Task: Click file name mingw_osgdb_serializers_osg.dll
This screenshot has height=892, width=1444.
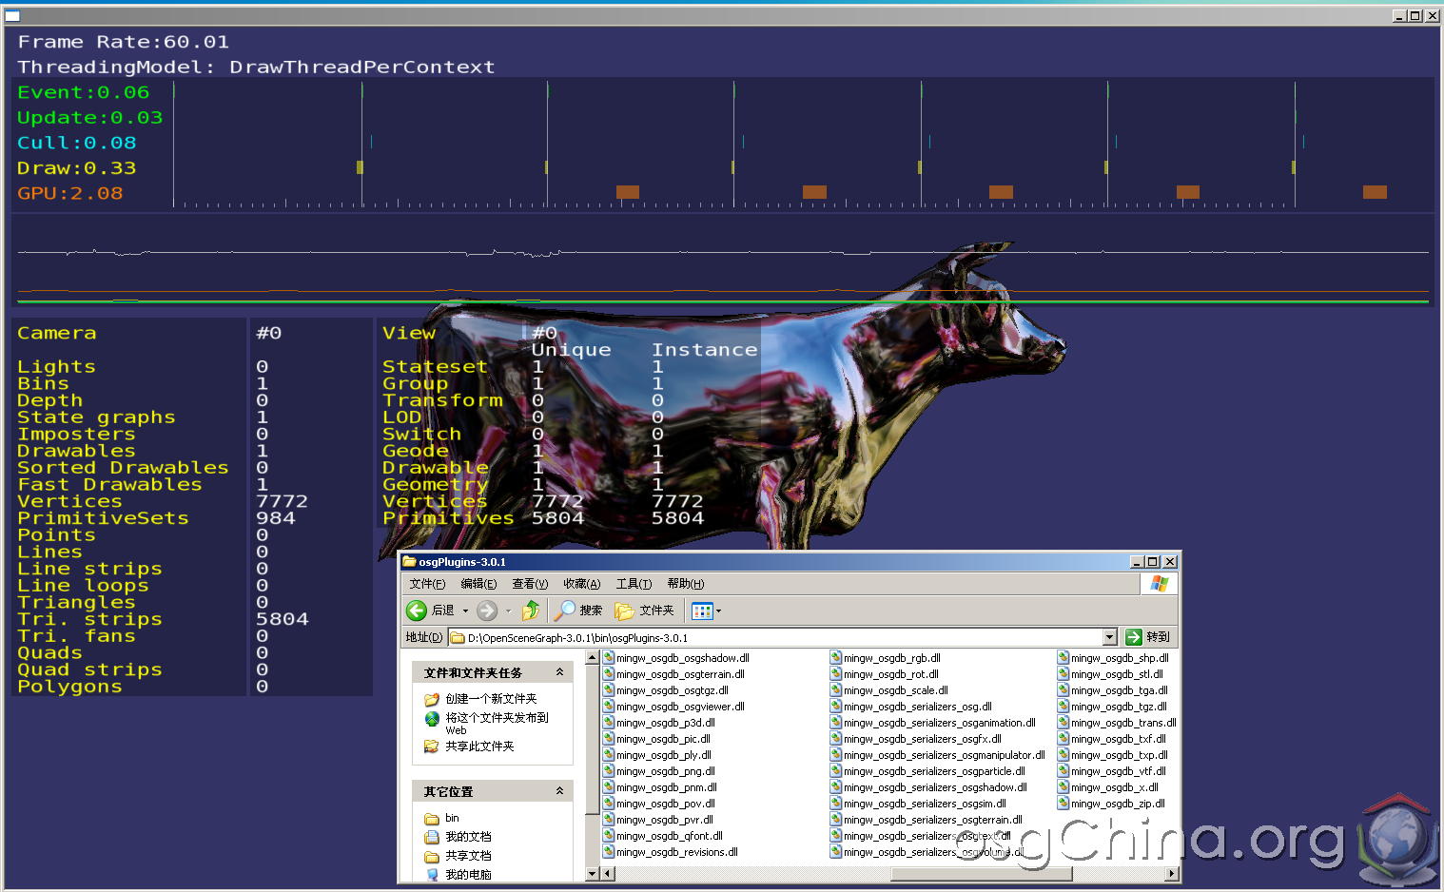Action: click(918, 707)
